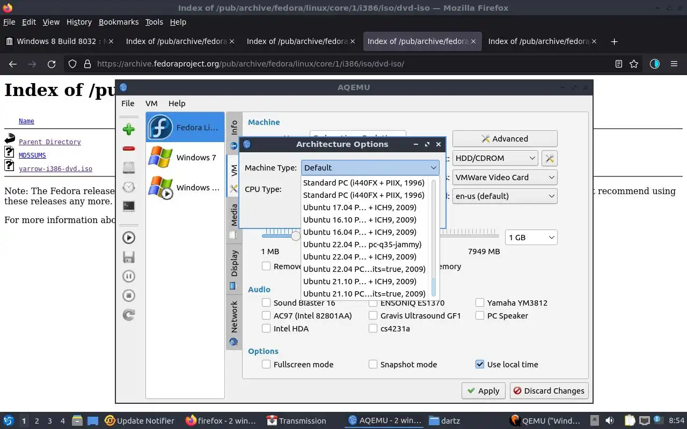Click the clipboard tray icon
This screenshot has height=429, width=687.
tap(630, 420)
